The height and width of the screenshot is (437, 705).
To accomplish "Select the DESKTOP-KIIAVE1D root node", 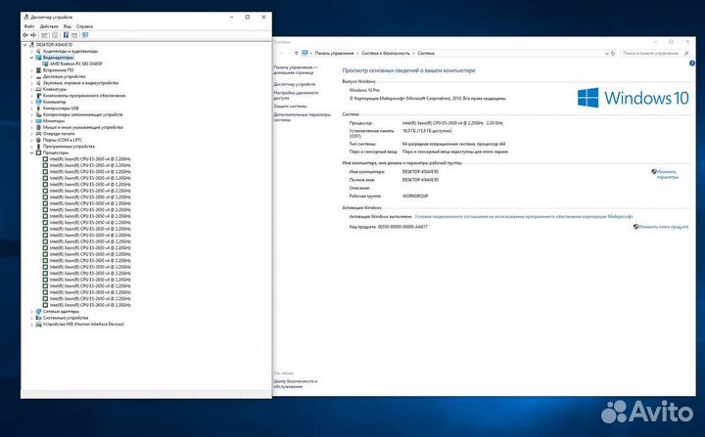I will (x=55, y=44).
